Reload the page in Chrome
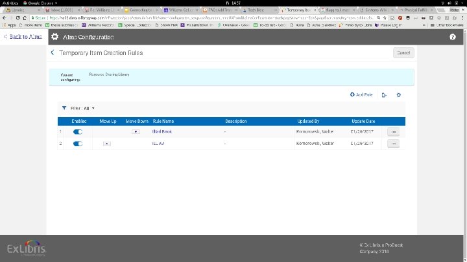 point(18,18)
